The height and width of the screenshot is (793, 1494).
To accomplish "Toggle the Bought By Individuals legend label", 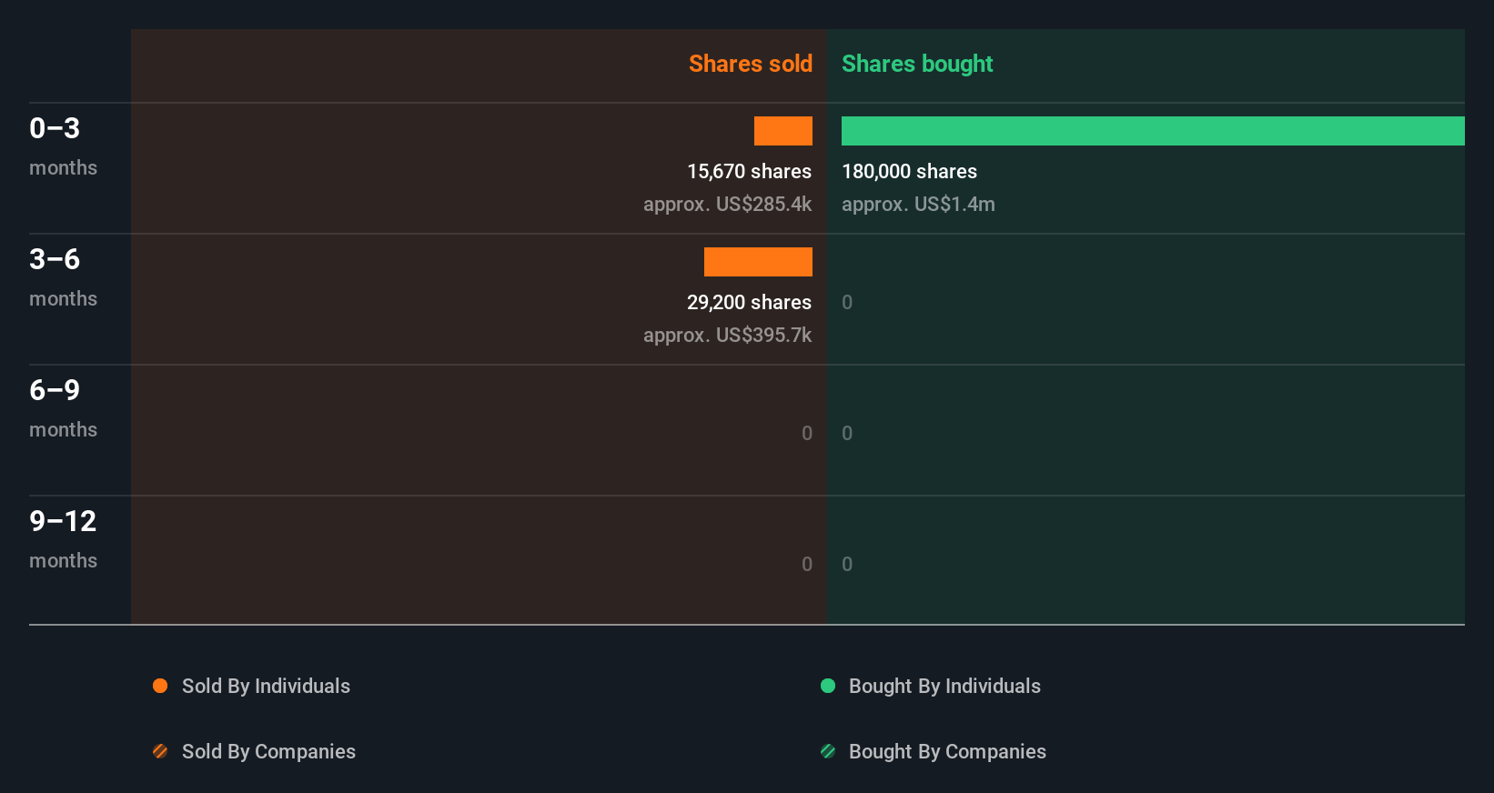I will pyautogui.click(x=944, y=686).
